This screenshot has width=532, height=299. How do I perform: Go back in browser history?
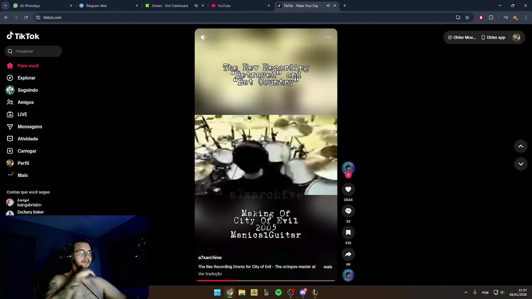click(6, 17)
